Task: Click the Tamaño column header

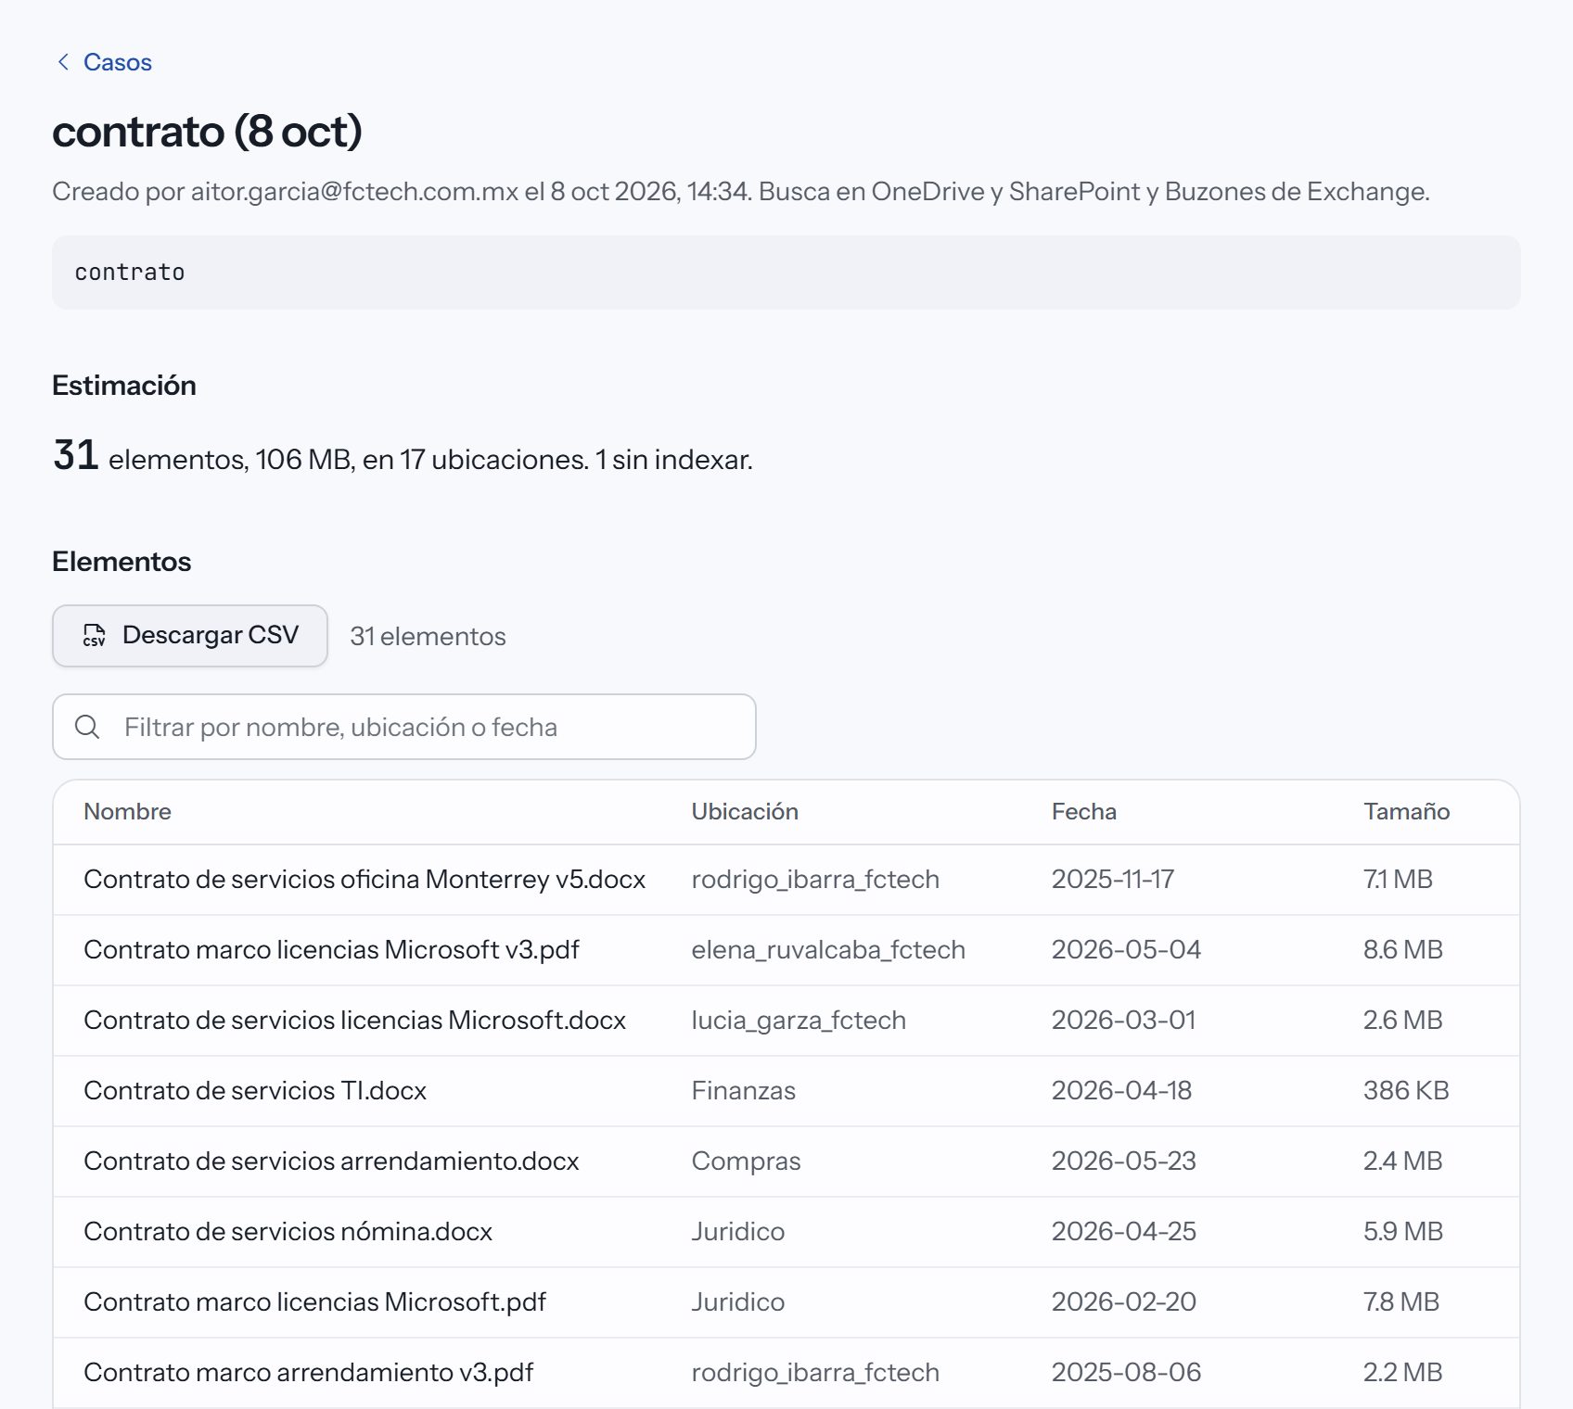Action: pos(1406,812)
